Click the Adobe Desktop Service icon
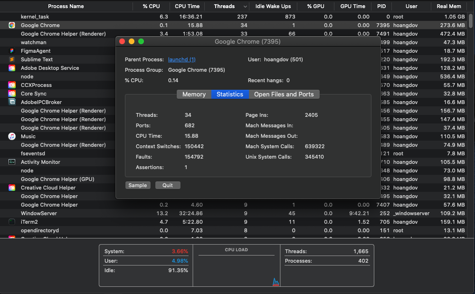475x294 pixels. [12, 68]
